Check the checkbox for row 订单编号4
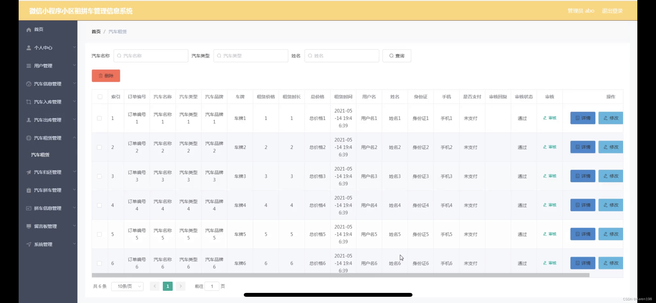 (99, 205)
